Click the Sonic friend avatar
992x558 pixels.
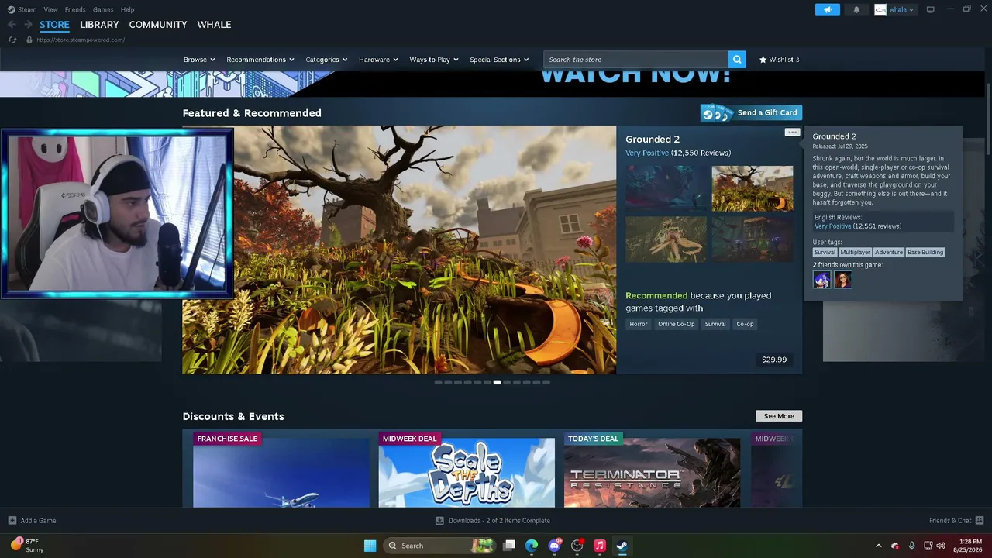821,280
